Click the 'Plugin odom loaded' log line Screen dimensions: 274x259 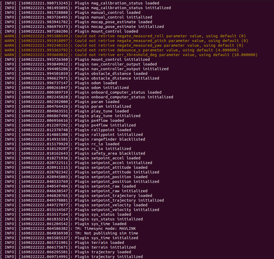(96, 83)
